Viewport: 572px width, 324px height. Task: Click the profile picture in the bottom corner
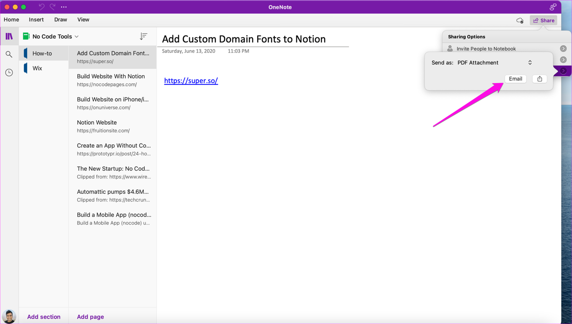(9, 316)
